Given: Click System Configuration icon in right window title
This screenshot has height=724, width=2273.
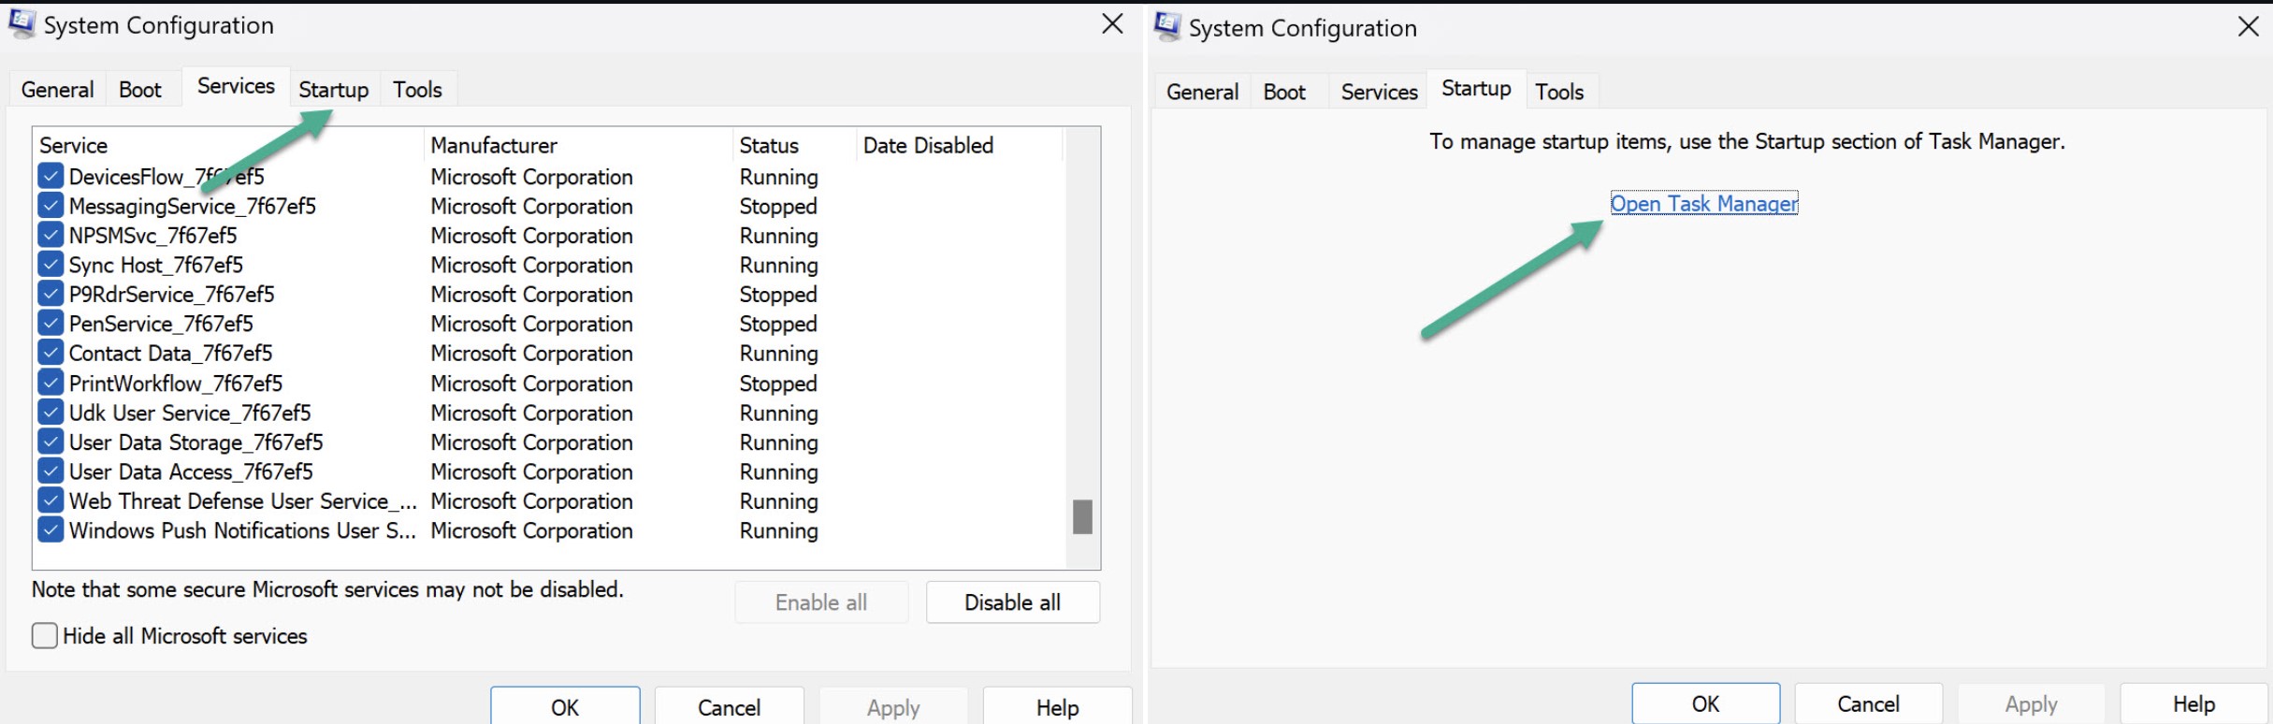Looking at the screenshot, I should pyautogui.click(x=1166, y=27).
